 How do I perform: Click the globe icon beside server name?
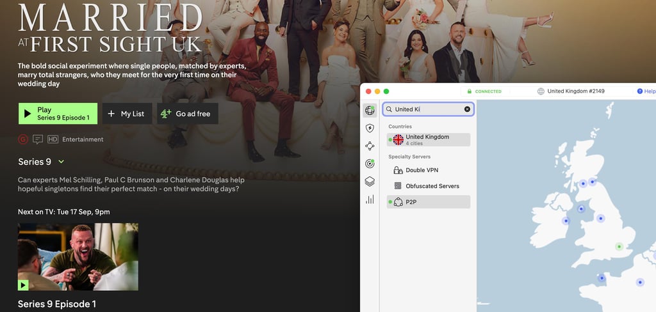click(x=541, y=91)
